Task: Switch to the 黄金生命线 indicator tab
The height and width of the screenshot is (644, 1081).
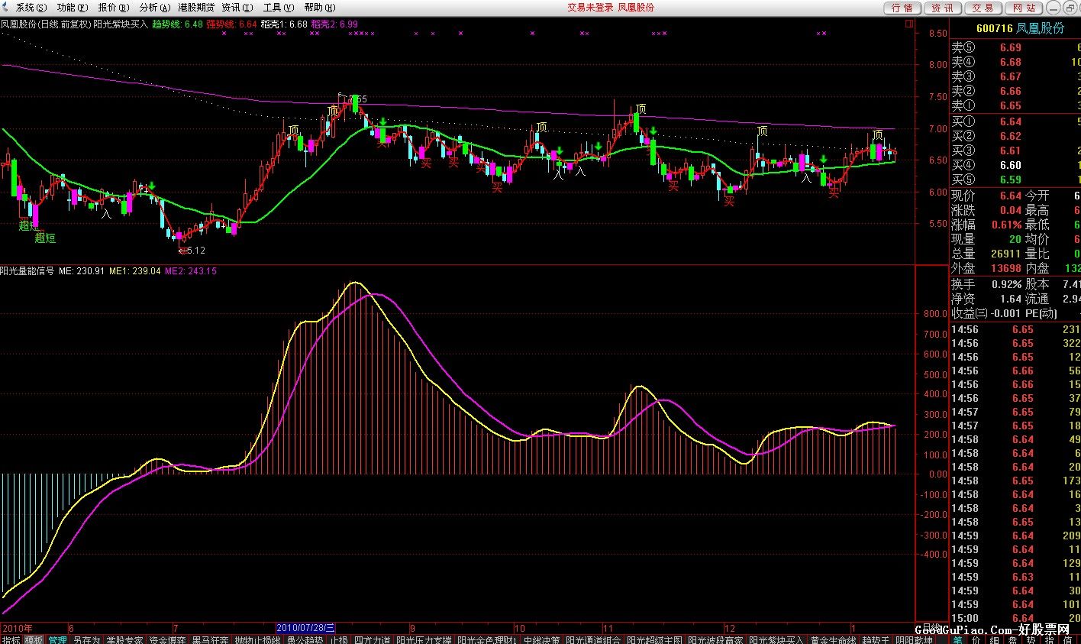Action: coord(833,639)
